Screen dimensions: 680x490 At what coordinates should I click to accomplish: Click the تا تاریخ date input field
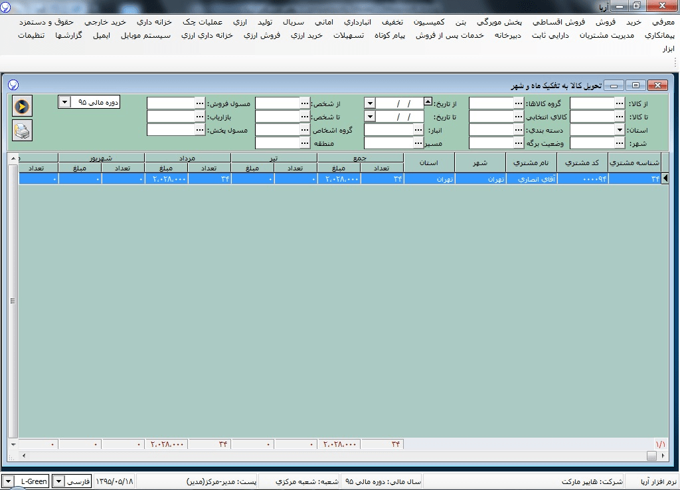(x=400, y=117)
